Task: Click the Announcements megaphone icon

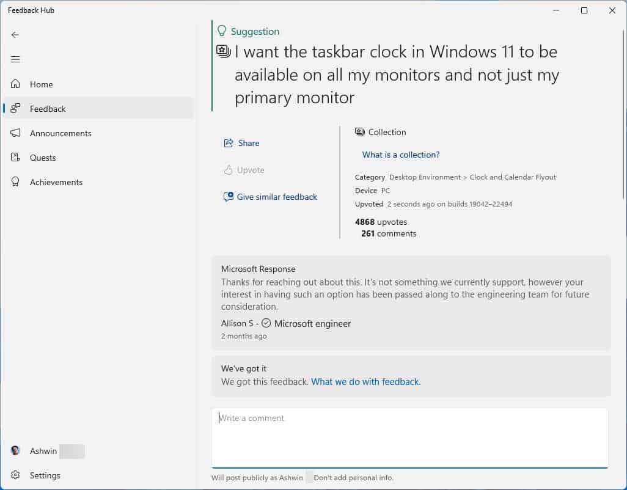Action: point(15,133)
